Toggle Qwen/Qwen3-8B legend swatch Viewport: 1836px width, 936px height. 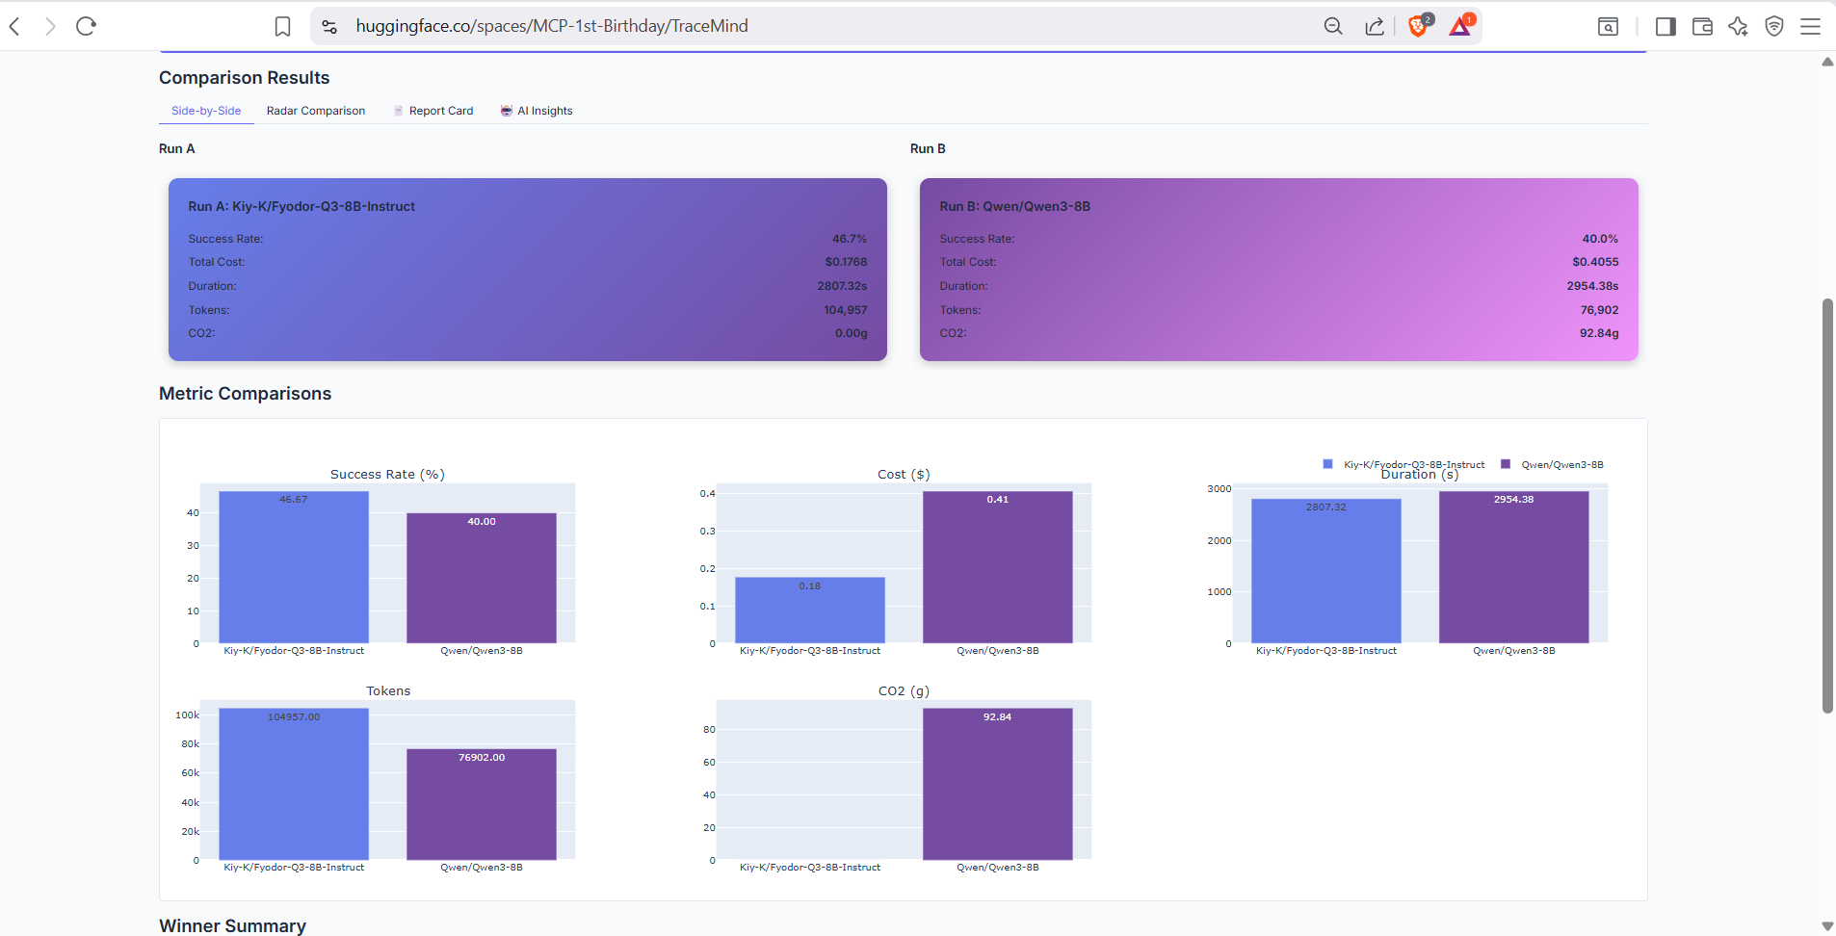[1506, 464]
